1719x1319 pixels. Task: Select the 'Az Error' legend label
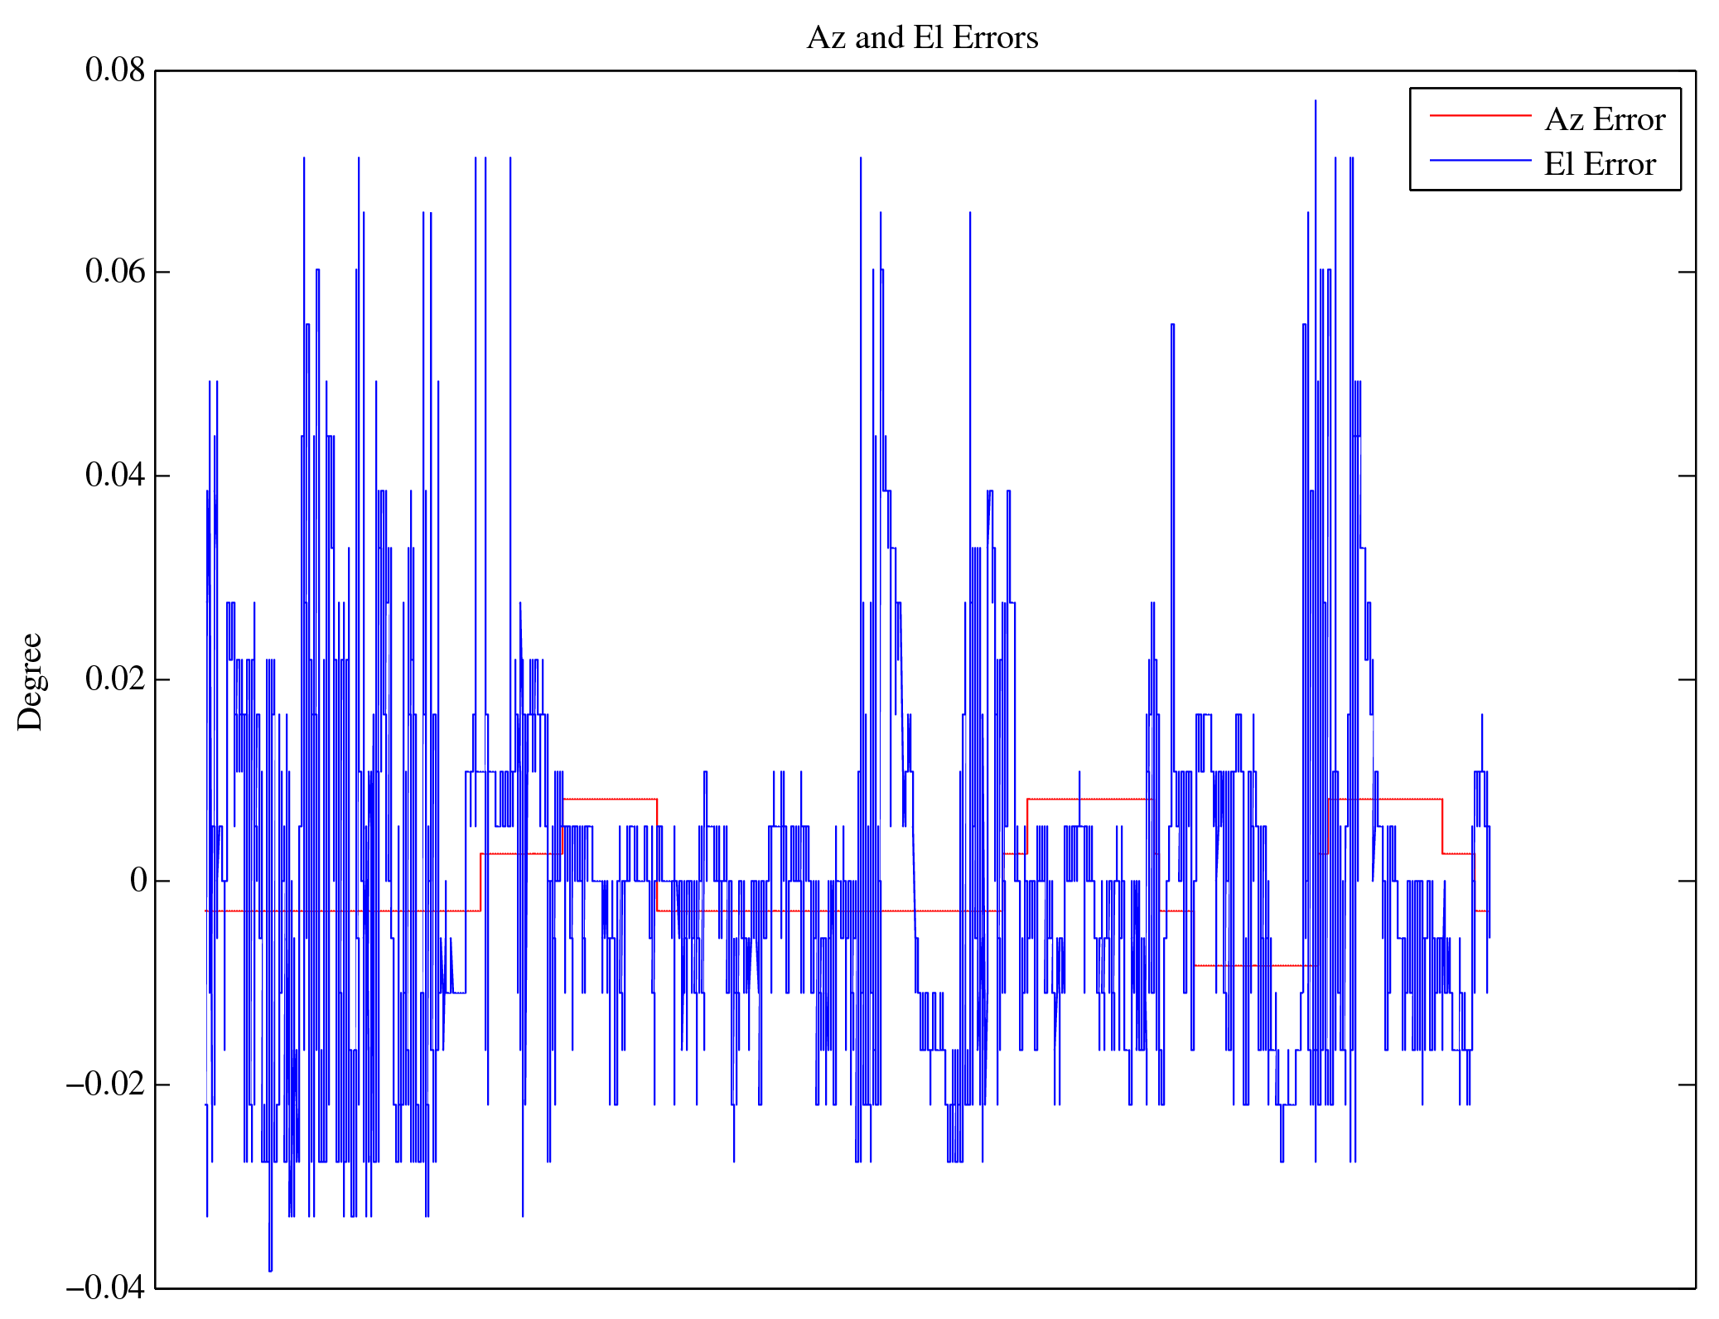[1605, 120]
